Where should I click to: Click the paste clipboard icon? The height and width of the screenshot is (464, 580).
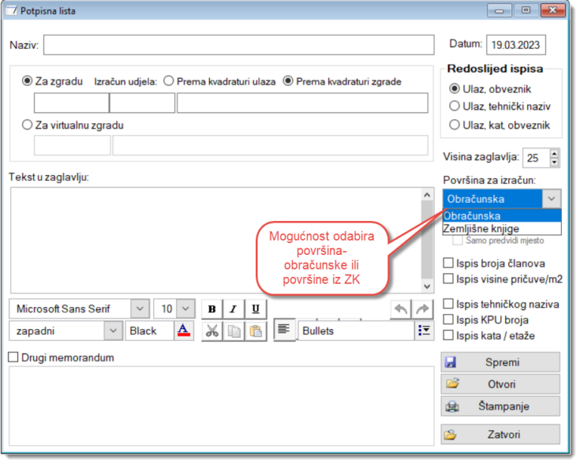tap(255, 330)
